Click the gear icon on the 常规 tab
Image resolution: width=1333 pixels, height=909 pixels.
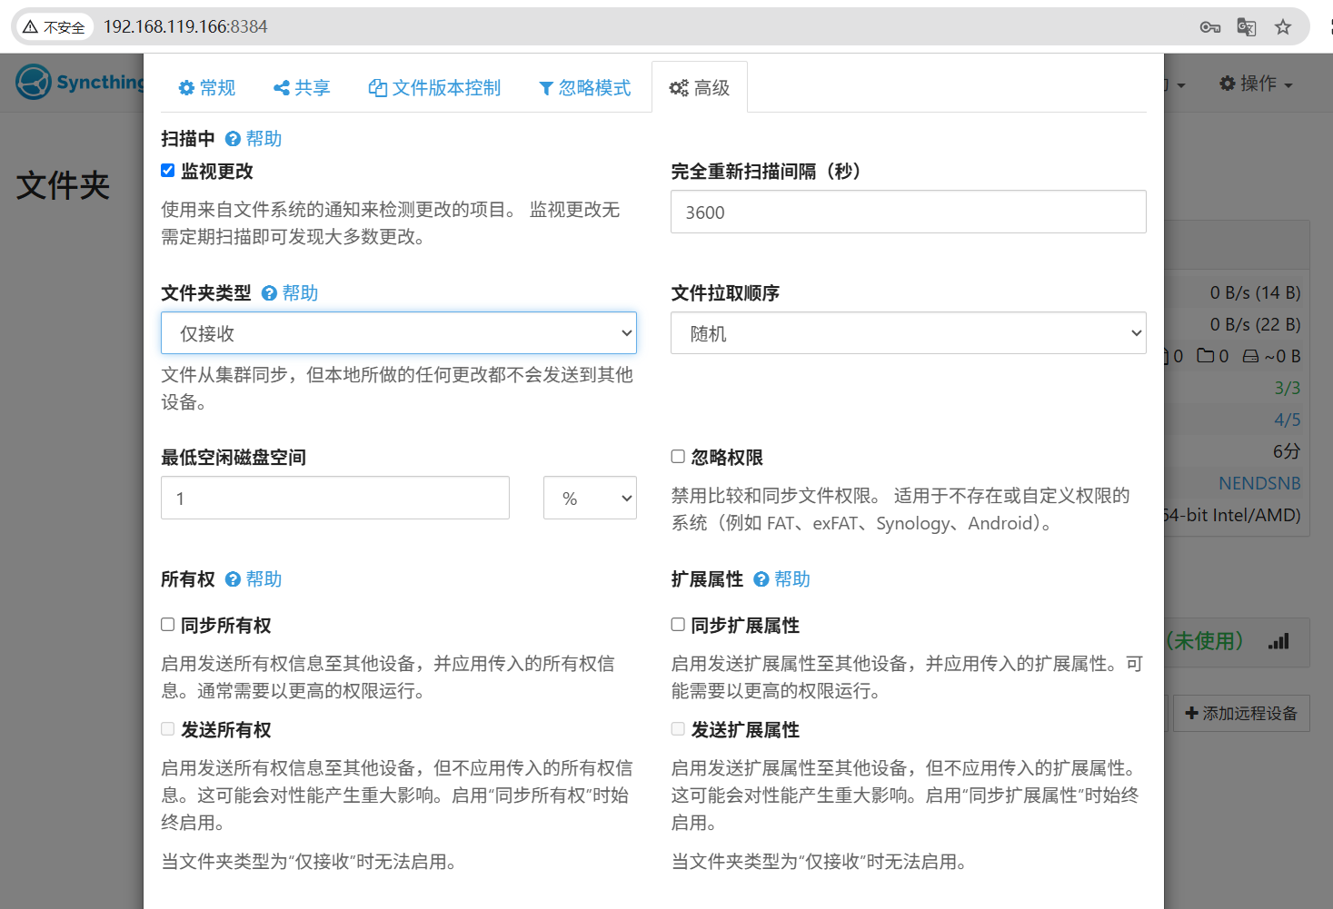point(186,88)
